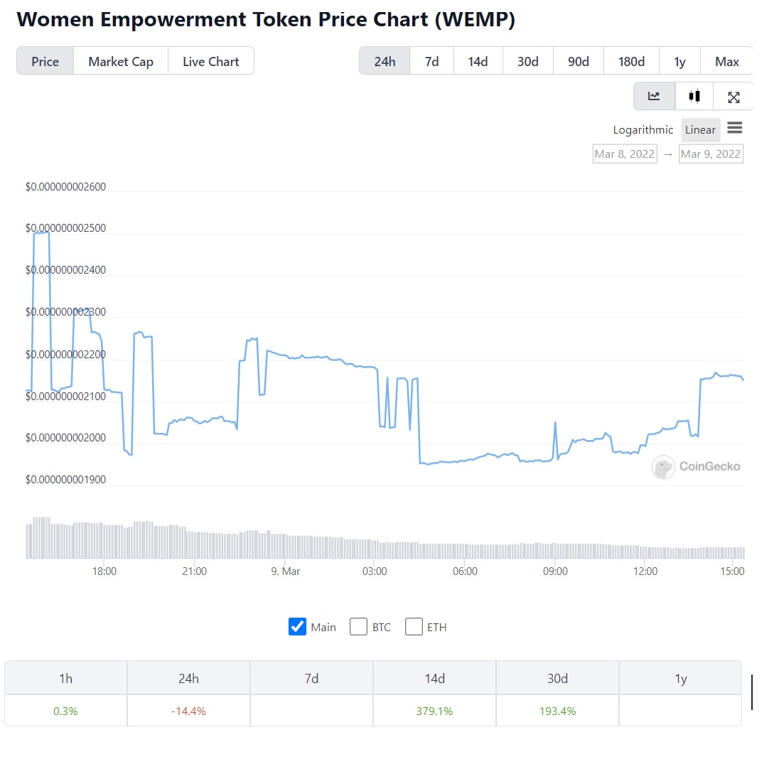This screenshot has width=779, height=779.
Task: Select the 90d time range
Action: coord(578,61)
